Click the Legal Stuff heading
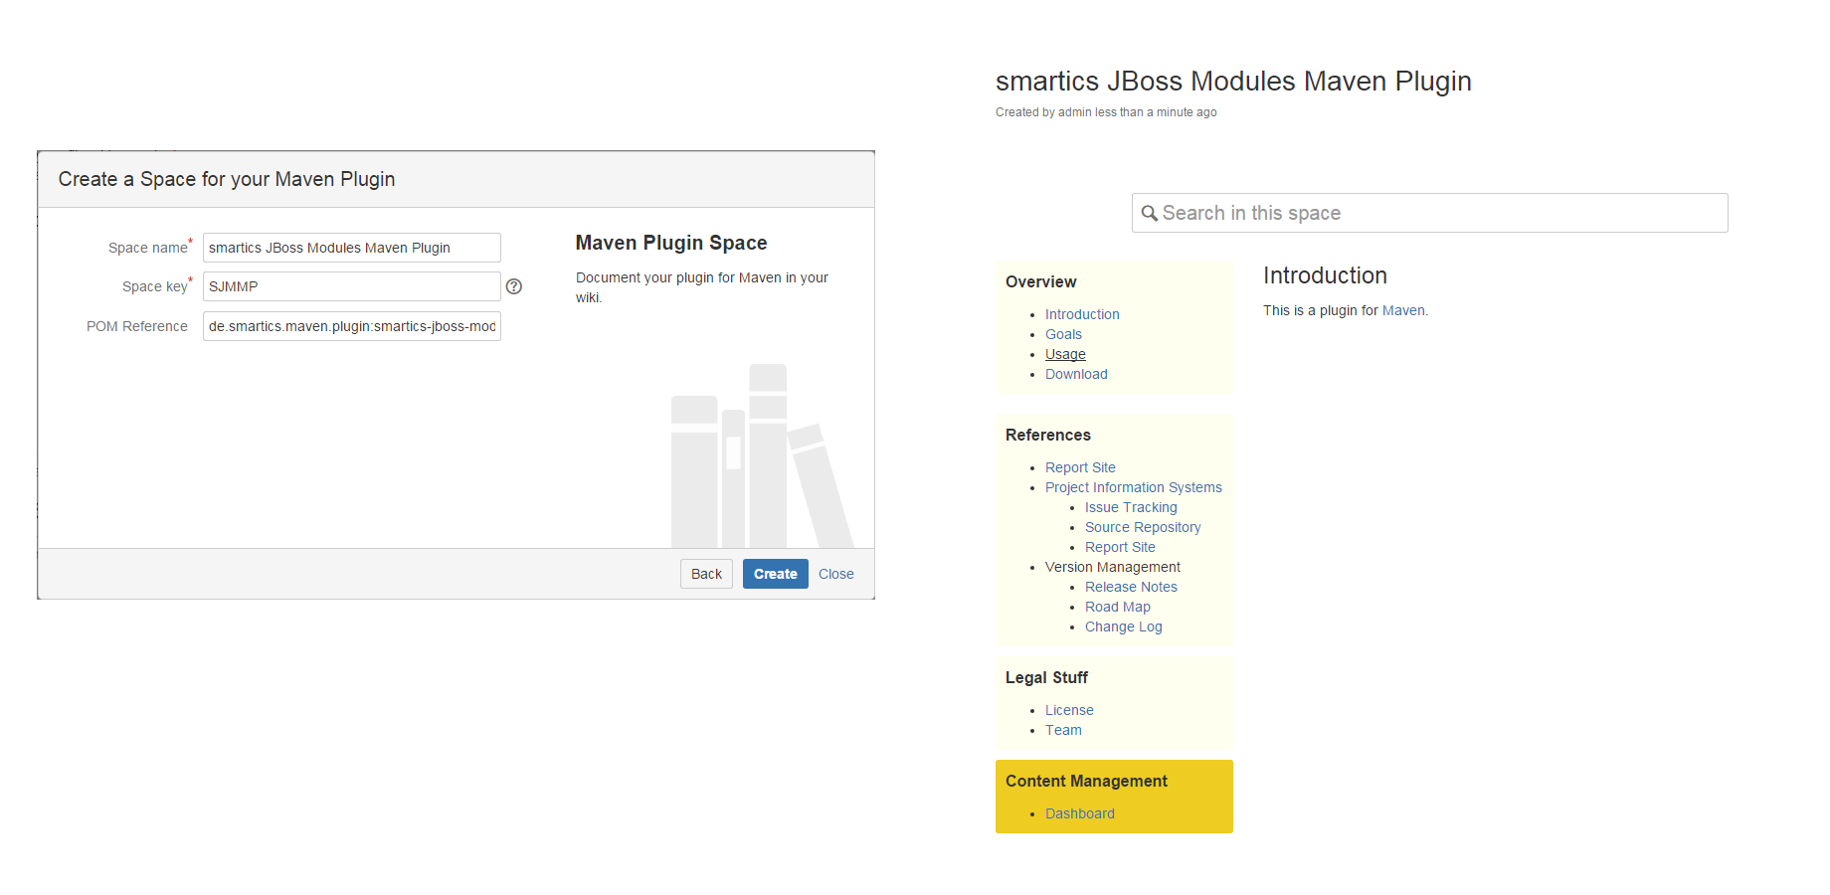Viewport: 1830px width, 895px height. pyautogui.click(x=1046, y=677)
